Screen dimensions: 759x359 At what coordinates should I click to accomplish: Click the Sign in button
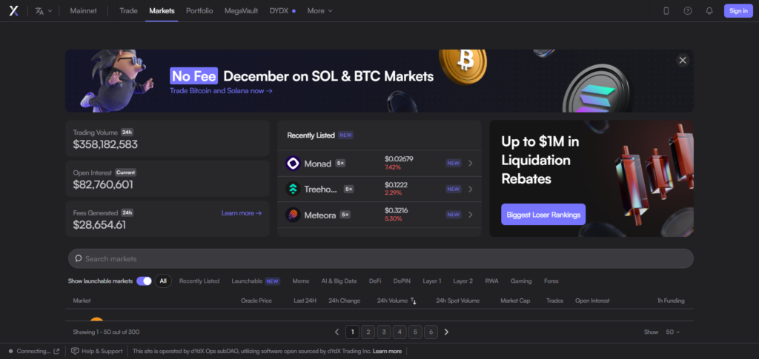(738, 11)
